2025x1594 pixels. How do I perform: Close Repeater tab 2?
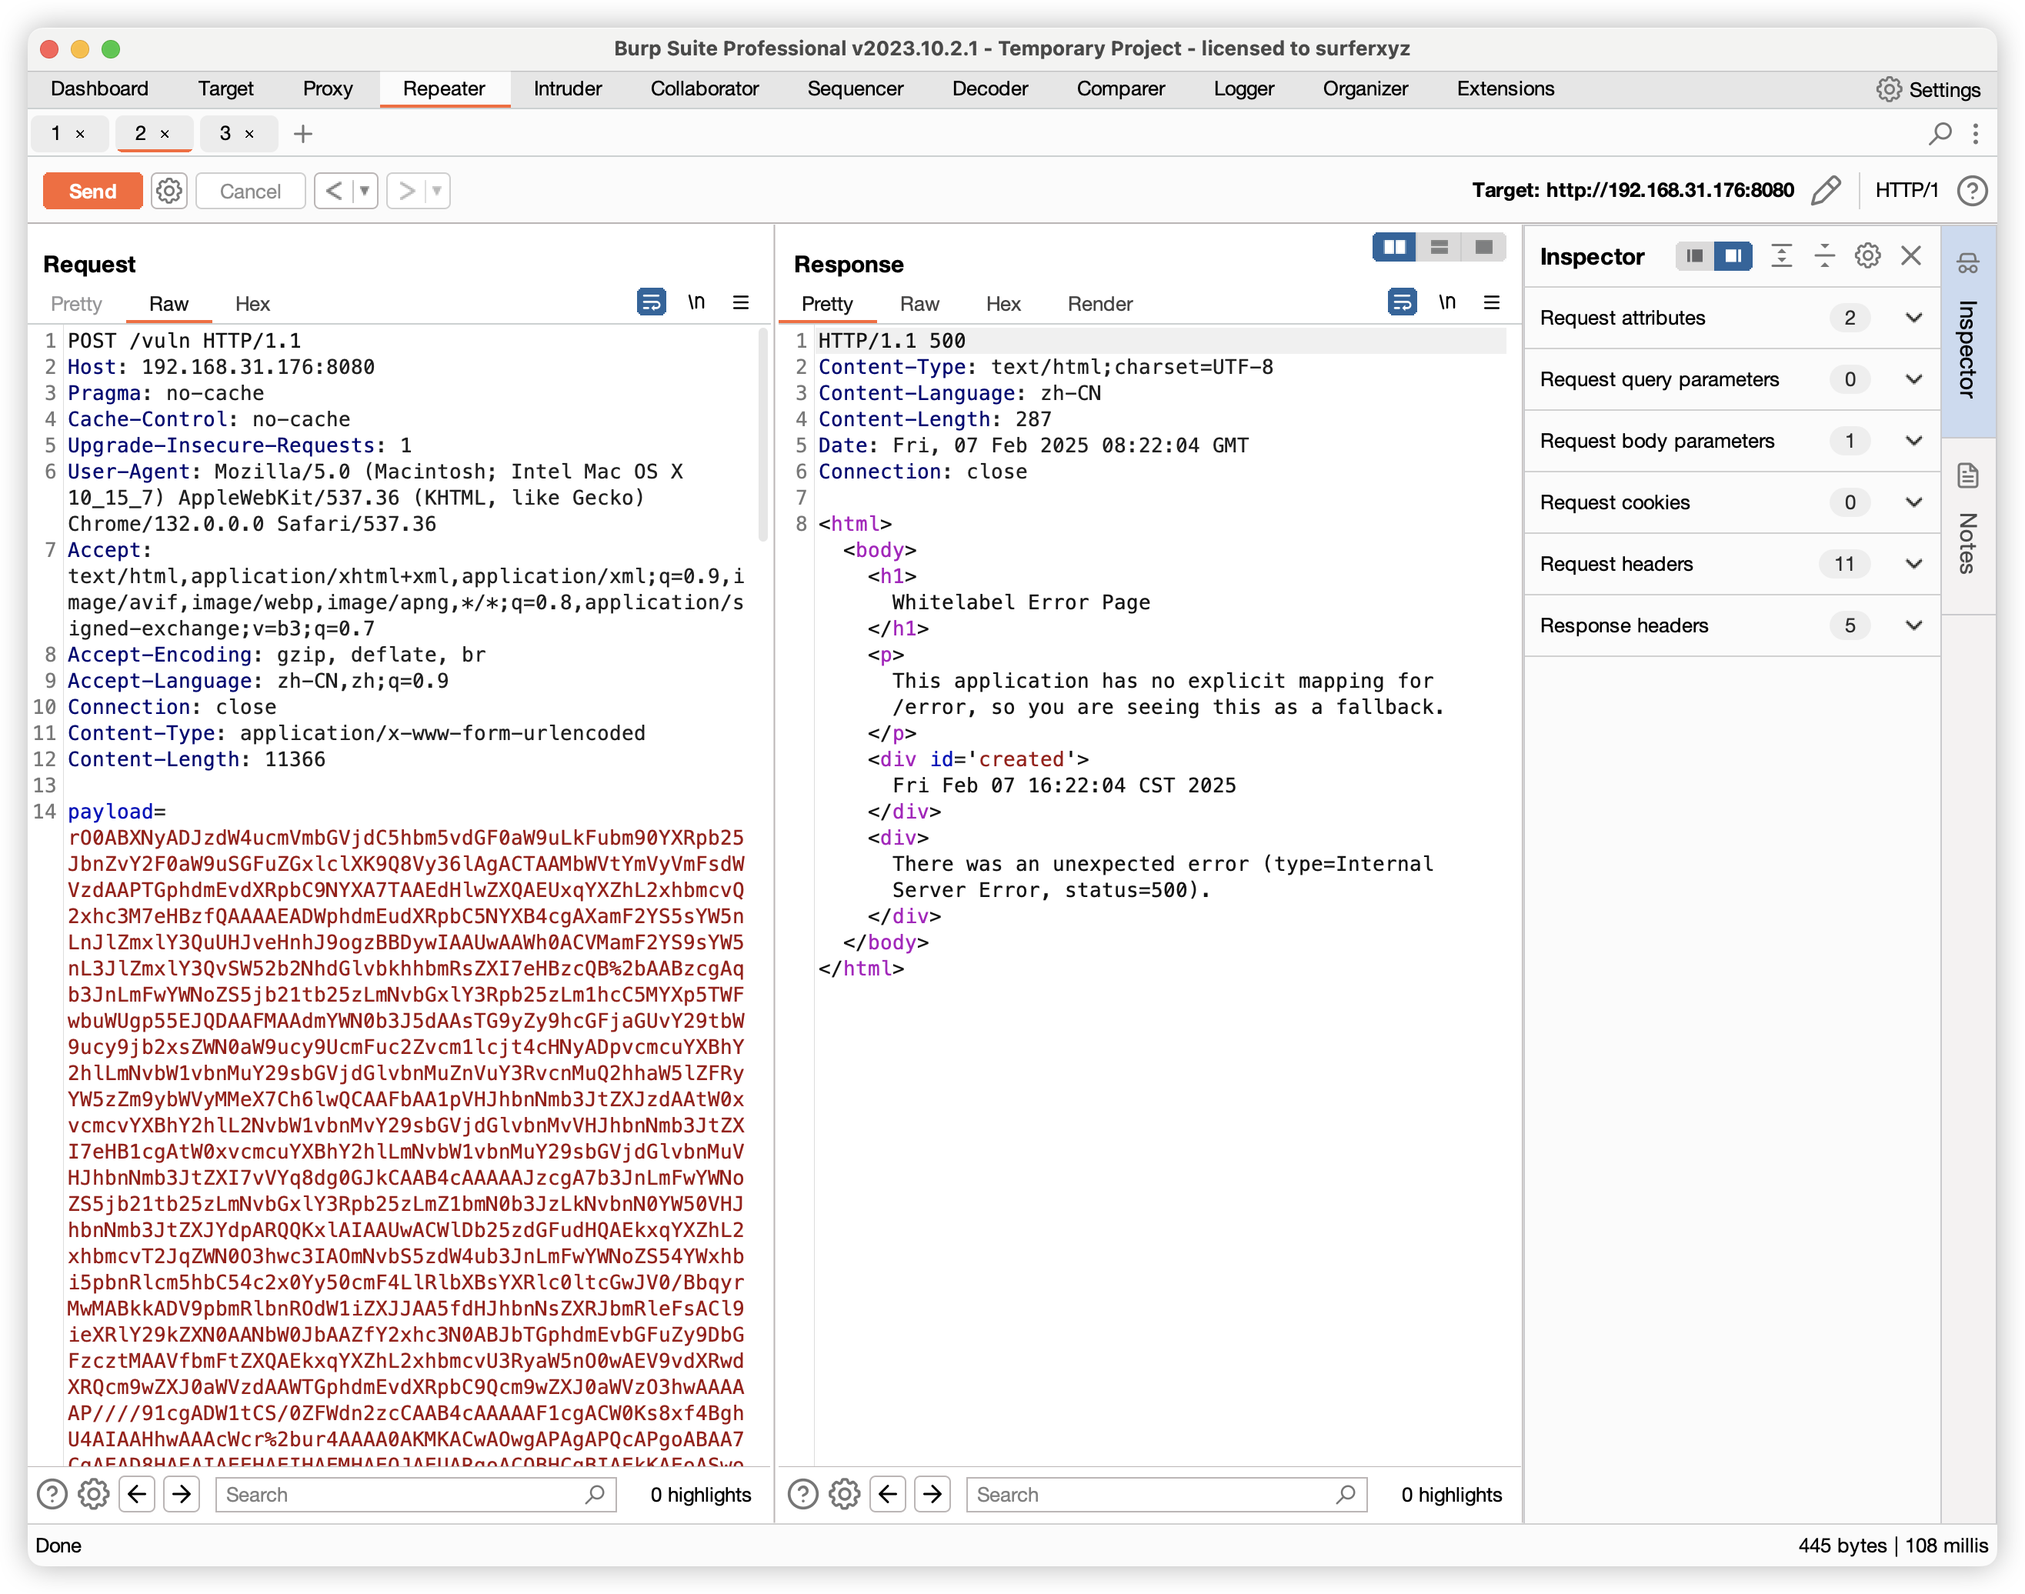tap(165, 135)
